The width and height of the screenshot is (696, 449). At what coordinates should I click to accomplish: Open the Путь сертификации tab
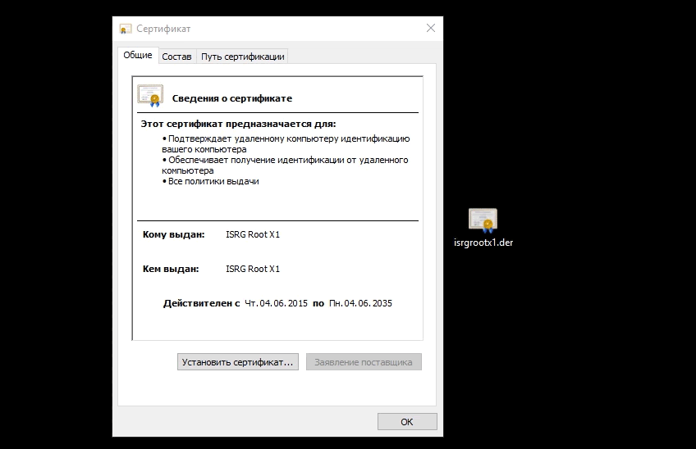242,57
